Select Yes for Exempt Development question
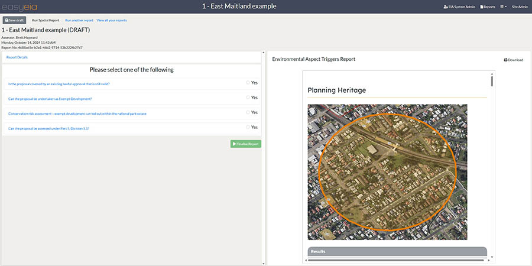 click(248, 98)
